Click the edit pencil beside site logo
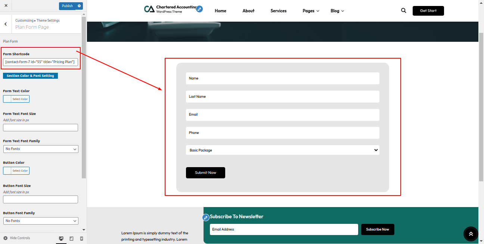Image resolution: width=484 pixels, height=244 pixels. pyautogui.click(x=199, y=9)
